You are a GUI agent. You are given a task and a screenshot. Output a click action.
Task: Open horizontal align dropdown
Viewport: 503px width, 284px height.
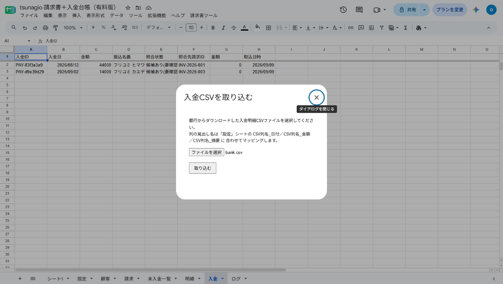(297, 28)
